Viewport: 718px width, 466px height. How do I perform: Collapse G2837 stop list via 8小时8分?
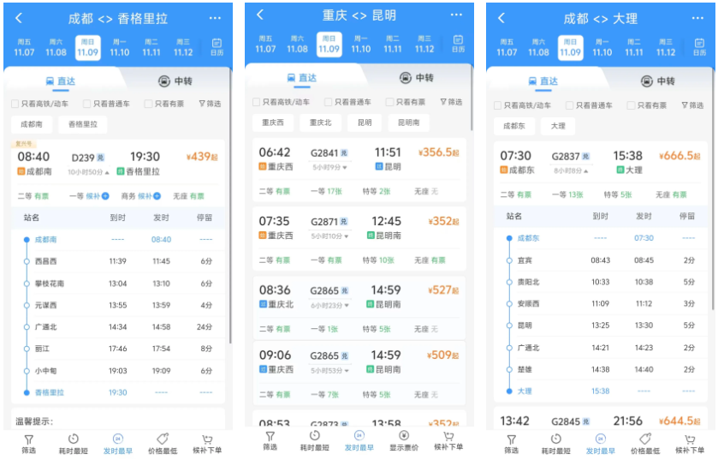571,170
